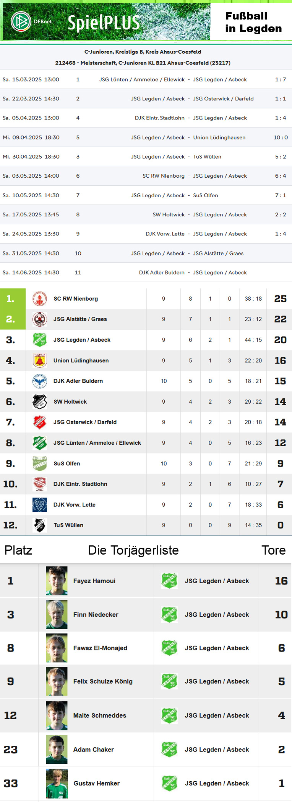The image size is (292, 802).
Task: Open Gustav Hemker's player photo
Action: click(x=57, y=783)
